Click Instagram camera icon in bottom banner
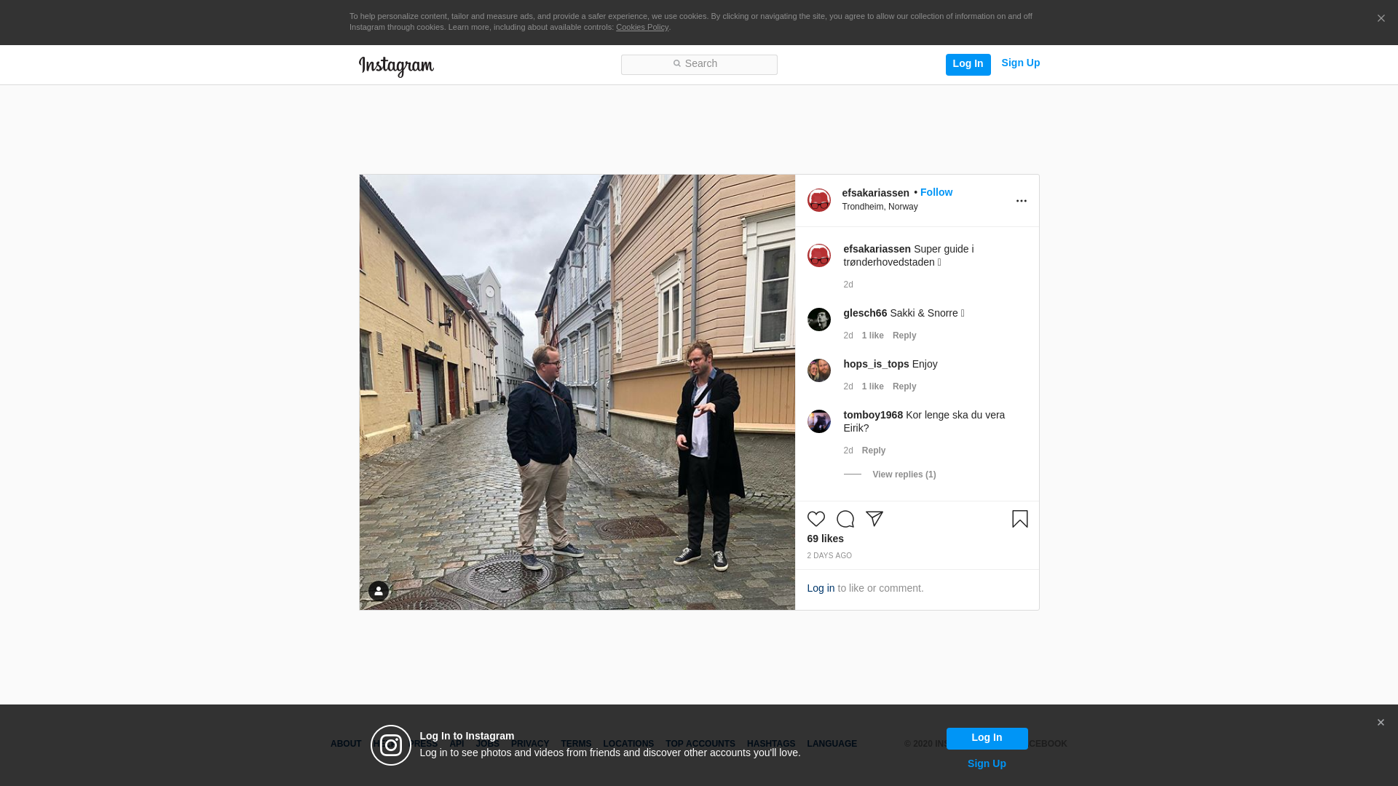This screenshot has height=786, width=1398. click(391, 745)
